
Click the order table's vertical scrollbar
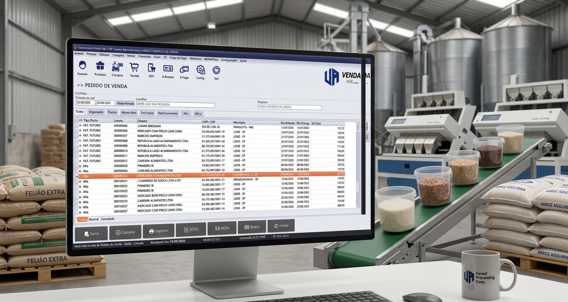click(x=358, y=165)
